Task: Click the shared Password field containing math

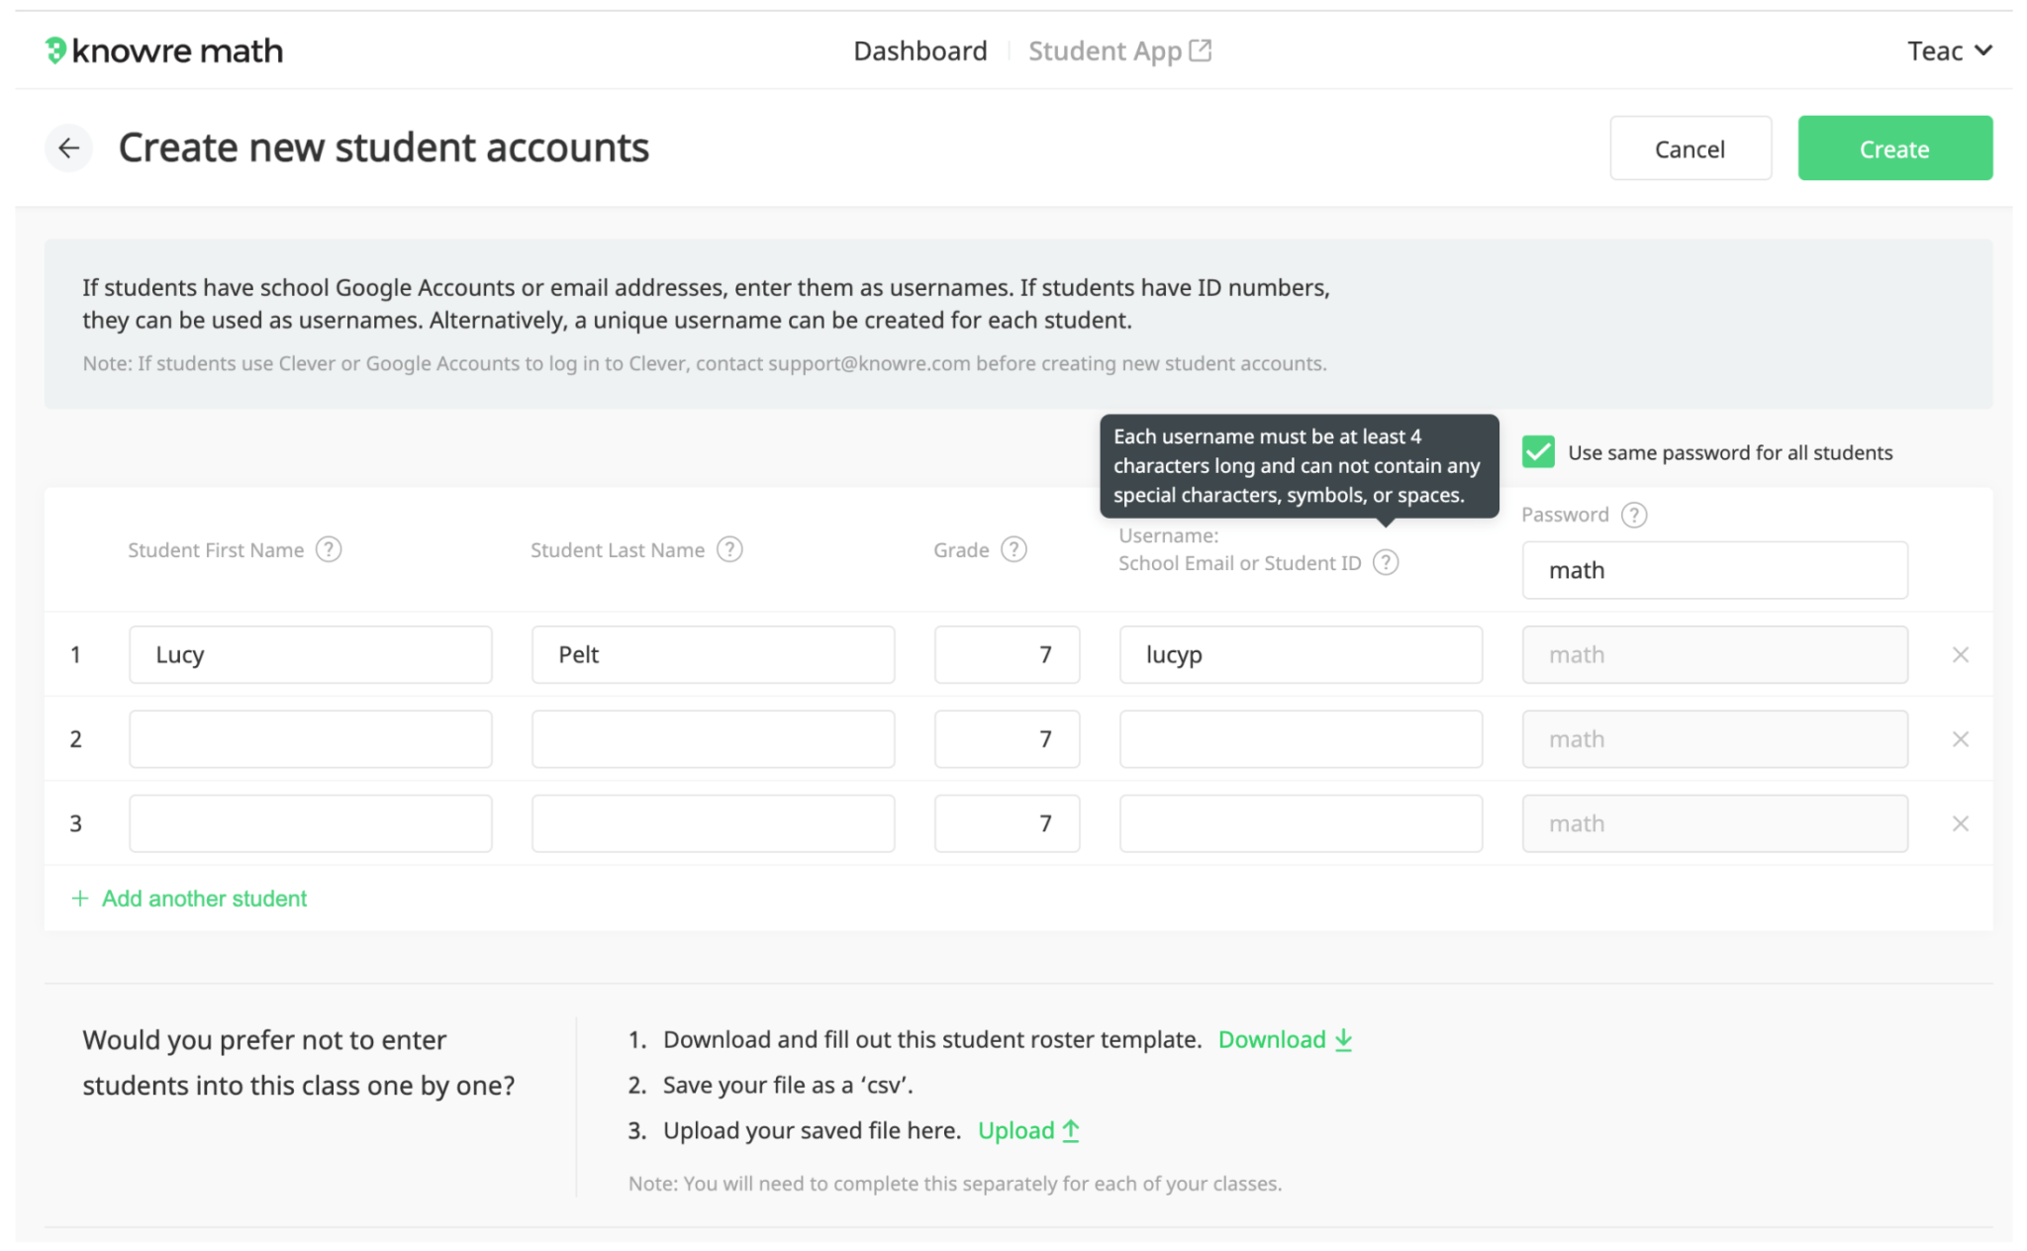Action: pos(1714,570)
